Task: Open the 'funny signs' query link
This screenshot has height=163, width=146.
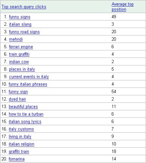Action: 20,17
